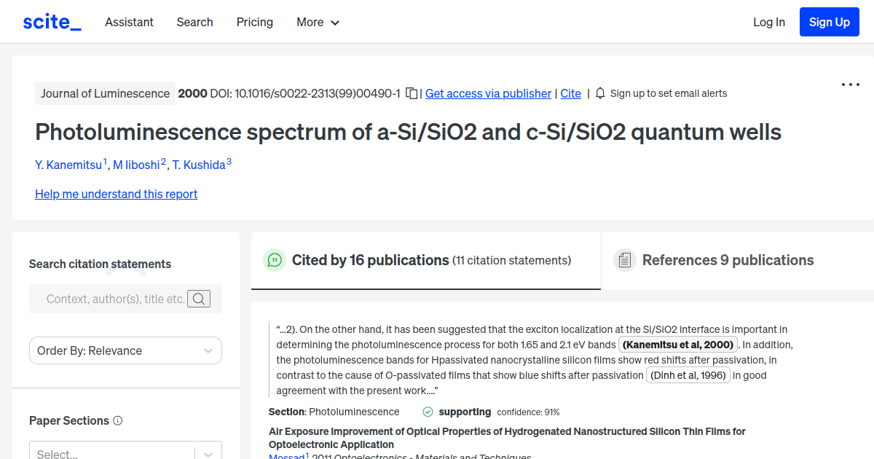Click the (Kanemitsu et al, 2000) citation chip
This screenshot has height=459, width=874.
(678, 344)
